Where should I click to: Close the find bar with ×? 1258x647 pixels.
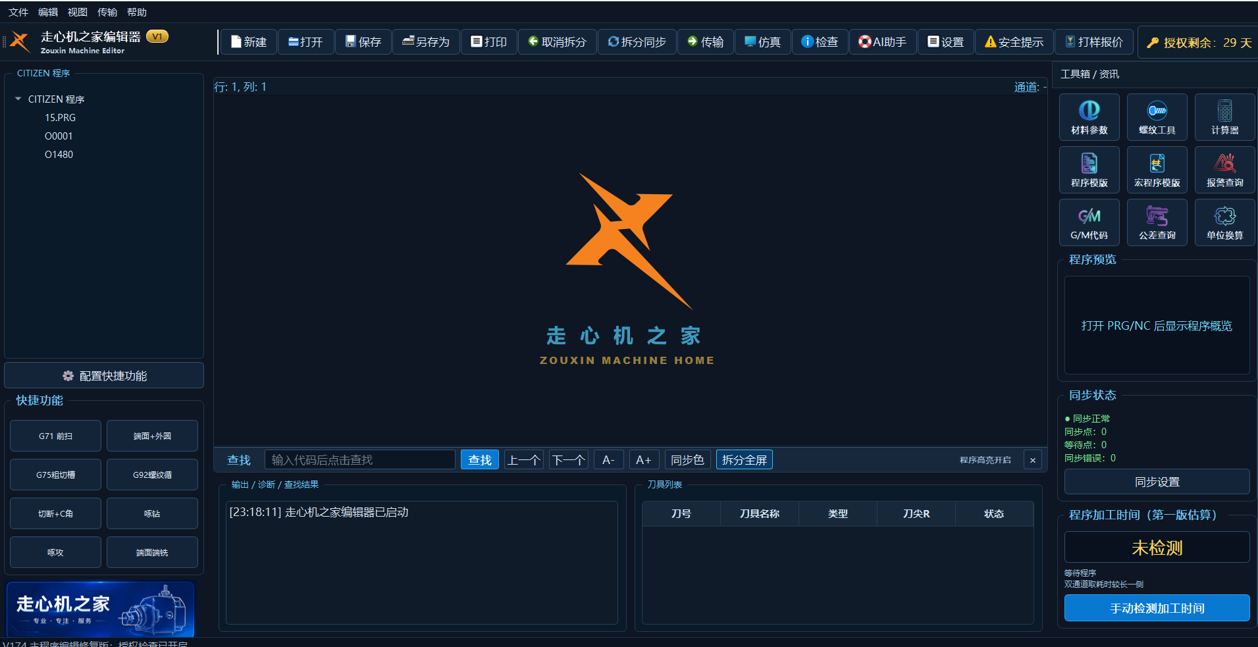(1033, 460)
